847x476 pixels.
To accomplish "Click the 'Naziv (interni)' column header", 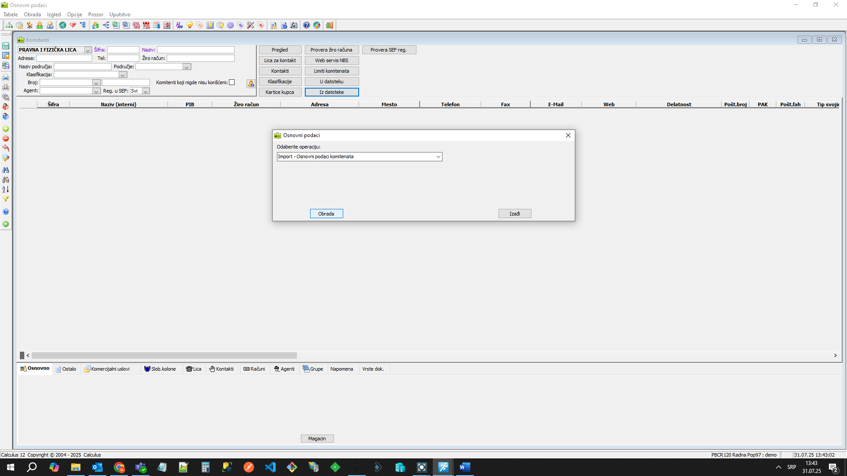I will [x=119, y=105].
